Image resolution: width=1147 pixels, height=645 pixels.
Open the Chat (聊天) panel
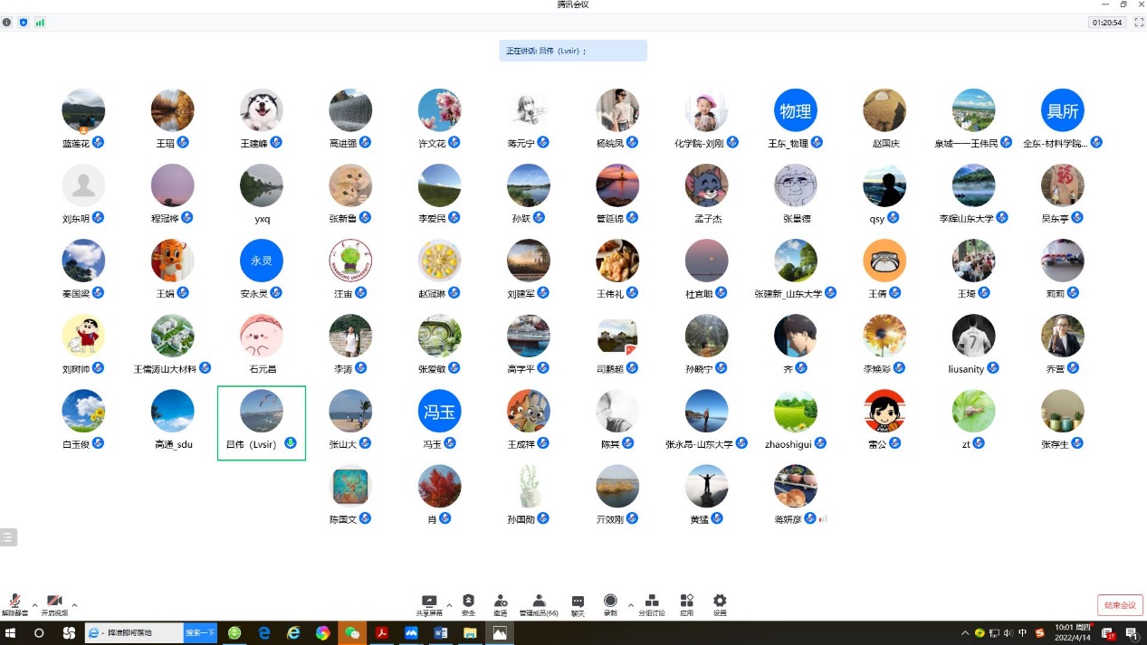[x=578, y=602]
